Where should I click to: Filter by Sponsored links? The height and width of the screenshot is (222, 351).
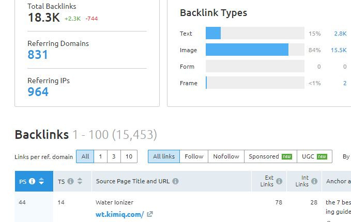coord(270,156)
